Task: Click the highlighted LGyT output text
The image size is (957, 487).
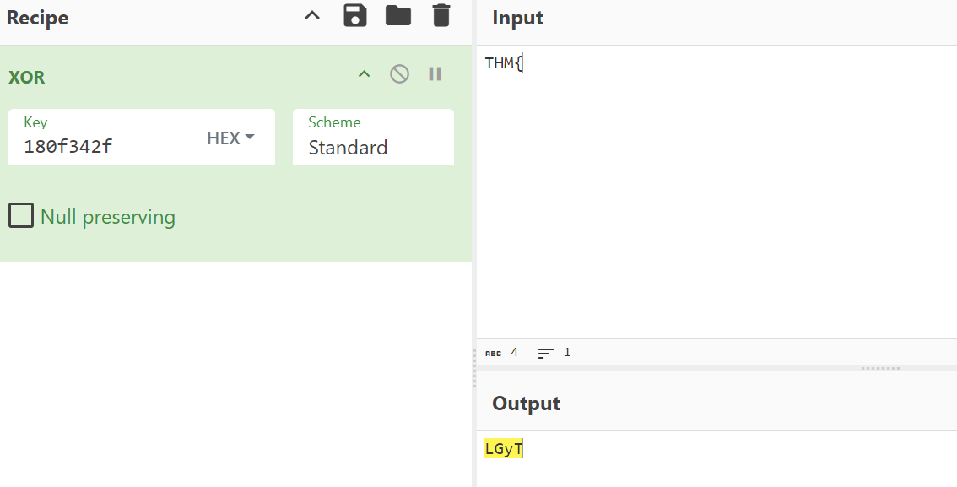Action: (504, 448)
